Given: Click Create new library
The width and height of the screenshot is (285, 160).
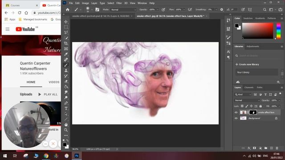Looking at the screenshot, I should [x=247, y=64].
